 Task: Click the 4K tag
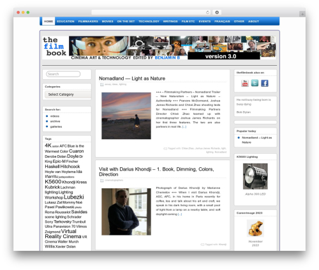coord(48,146)
